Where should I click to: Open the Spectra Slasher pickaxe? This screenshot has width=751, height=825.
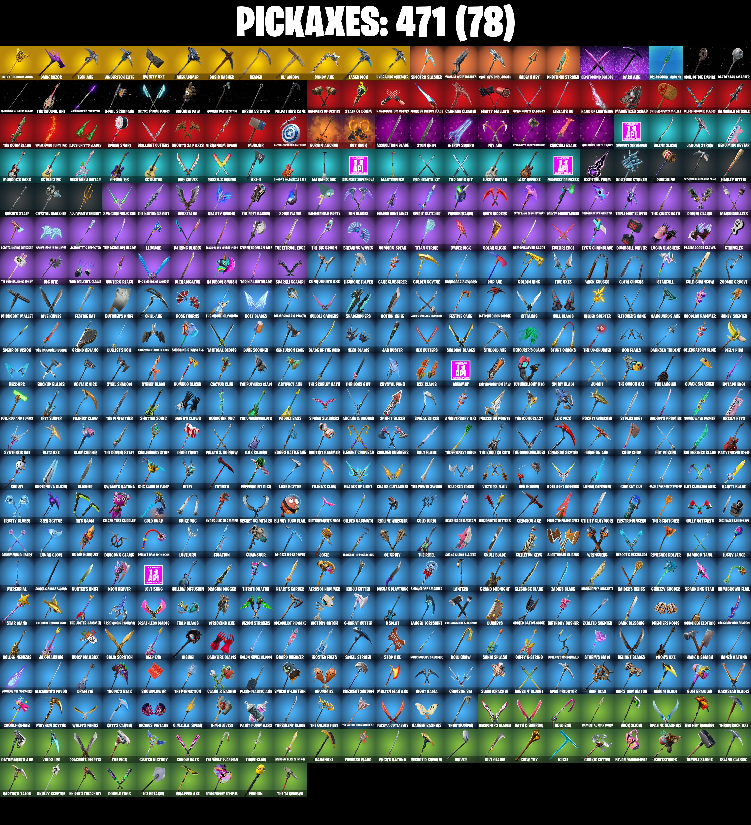pyautogui.click(x=427, y=63)
